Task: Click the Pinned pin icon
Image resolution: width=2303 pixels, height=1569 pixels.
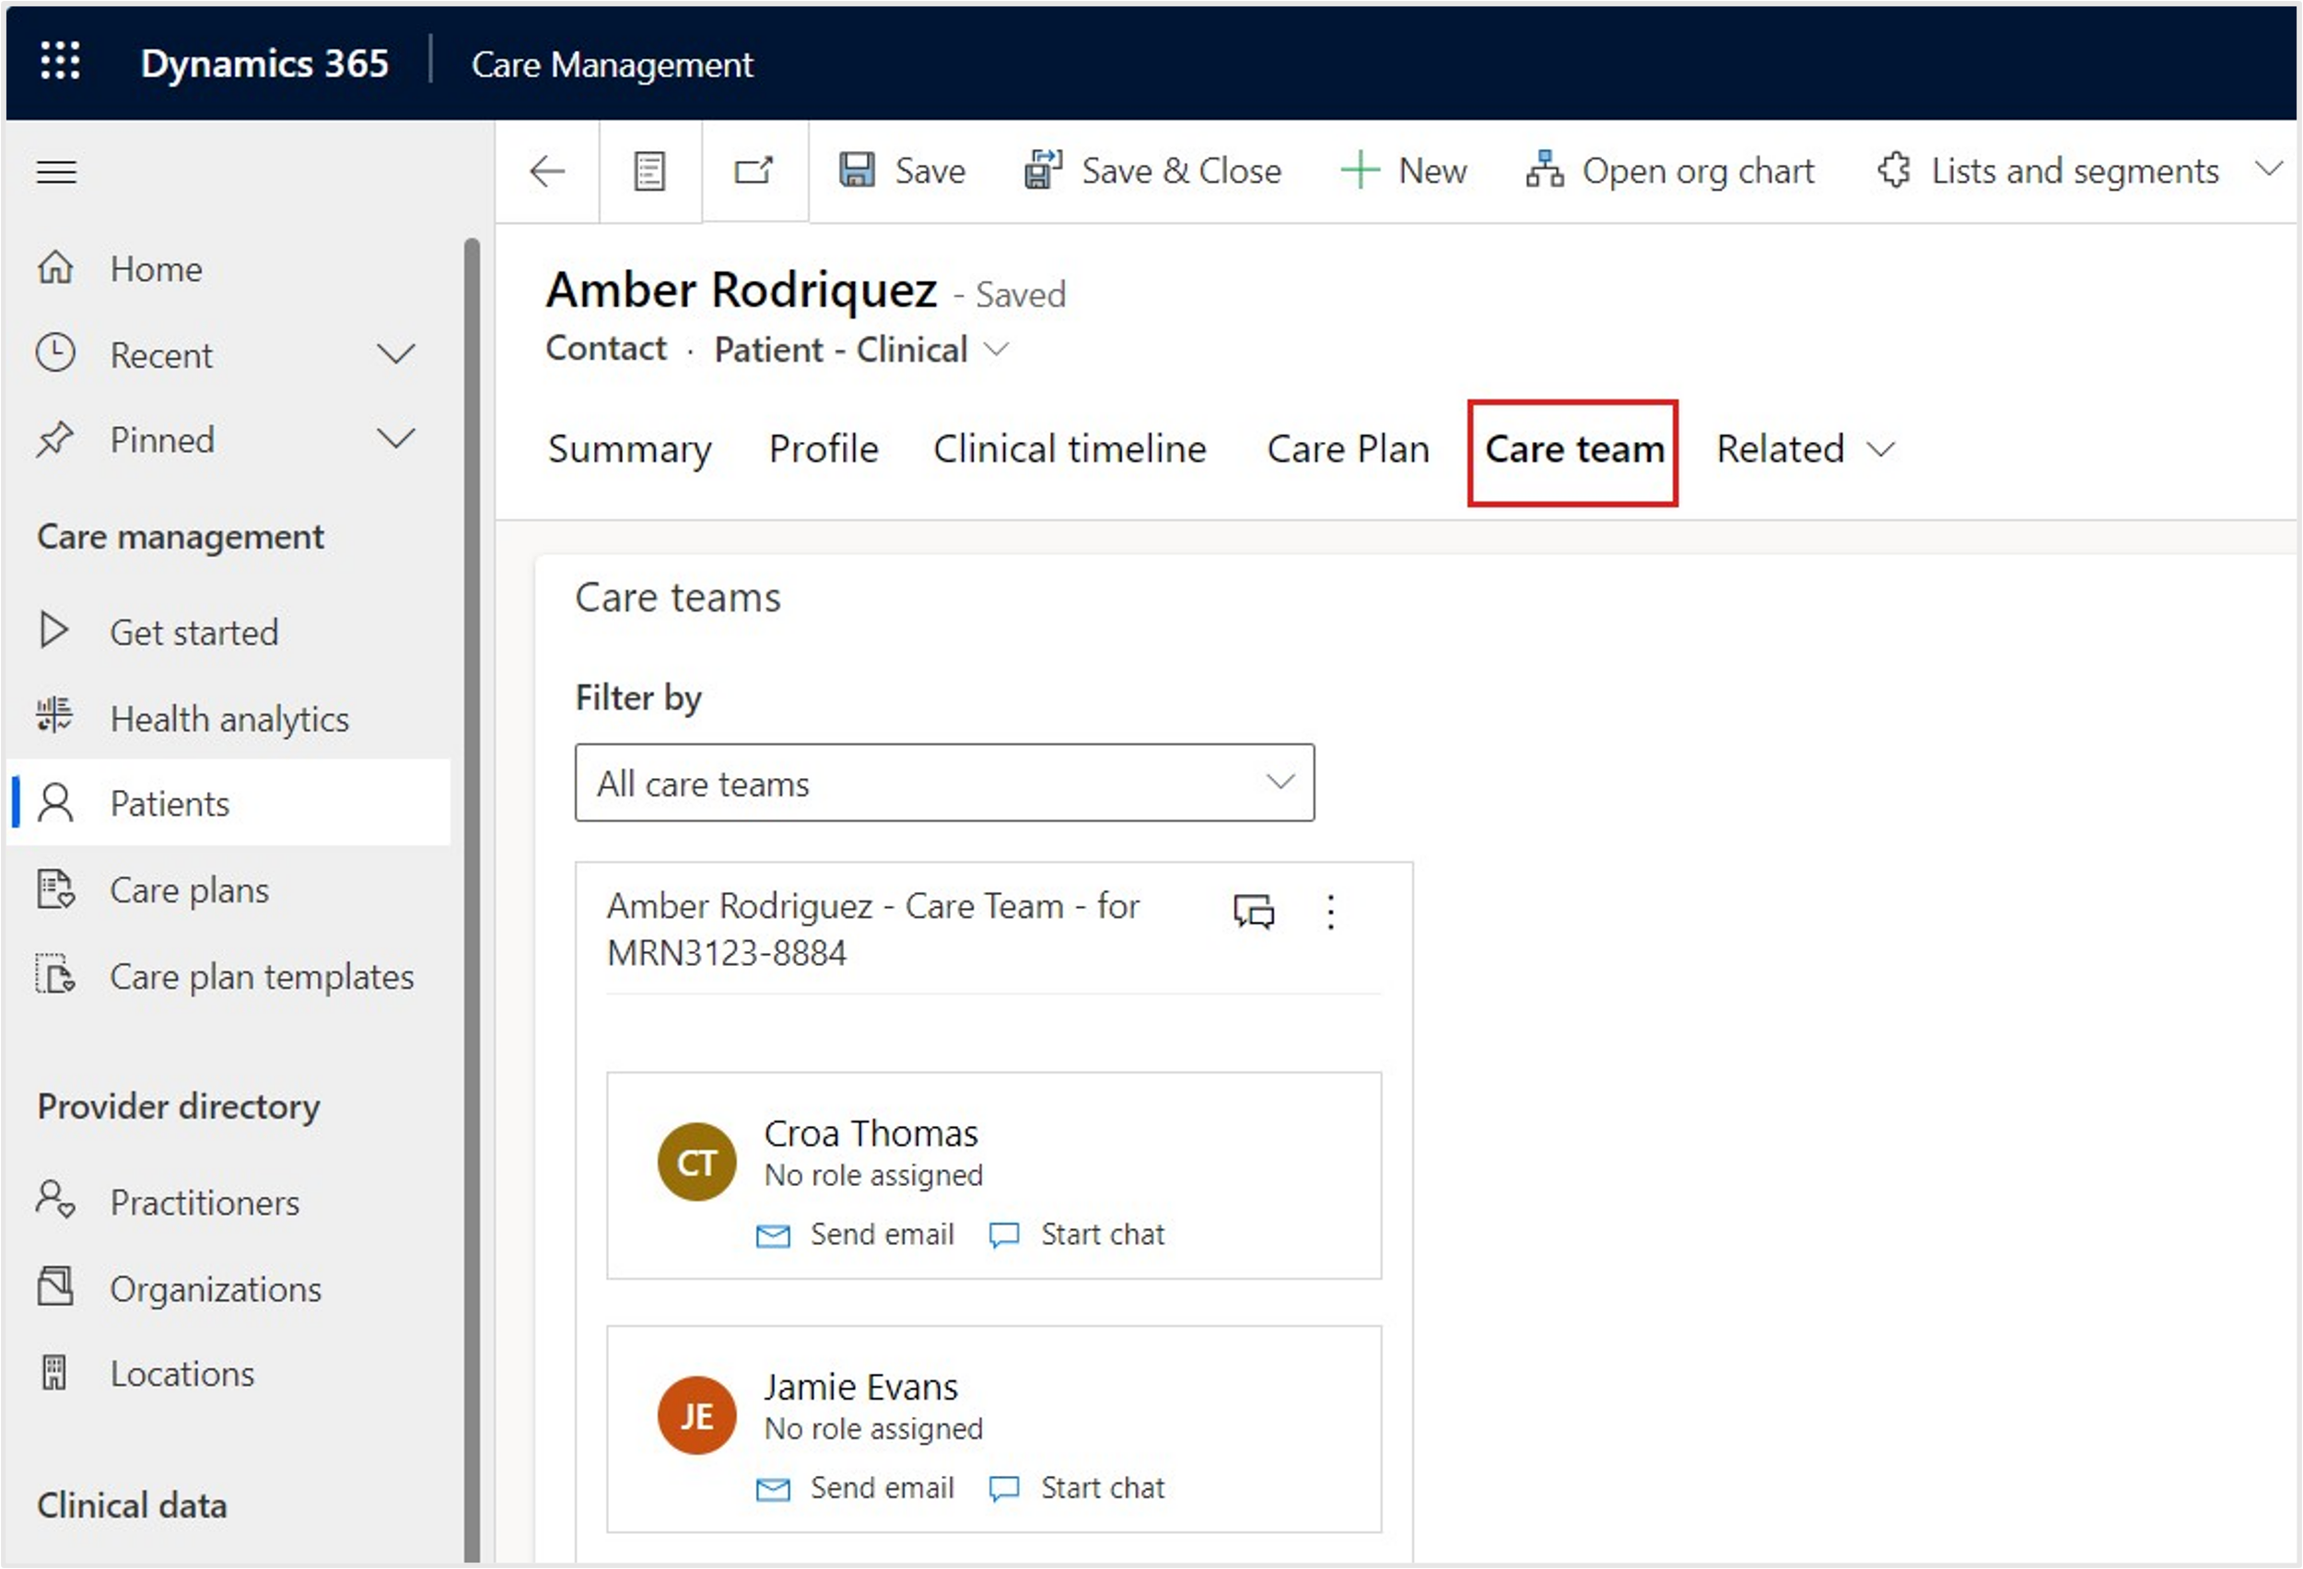Action: pyautogui.click(x=55, y=439)
